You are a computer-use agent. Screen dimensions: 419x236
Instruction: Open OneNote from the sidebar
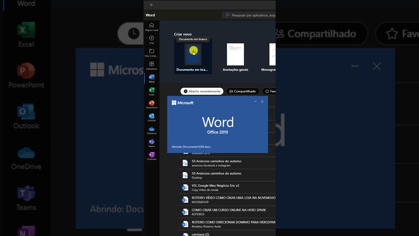click(x=152, y=156)
